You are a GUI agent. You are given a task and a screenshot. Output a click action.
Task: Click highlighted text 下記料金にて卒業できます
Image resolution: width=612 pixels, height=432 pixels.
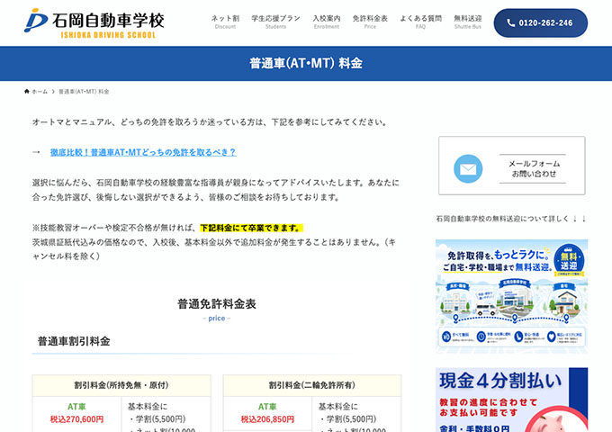click(x=251, y=228)
